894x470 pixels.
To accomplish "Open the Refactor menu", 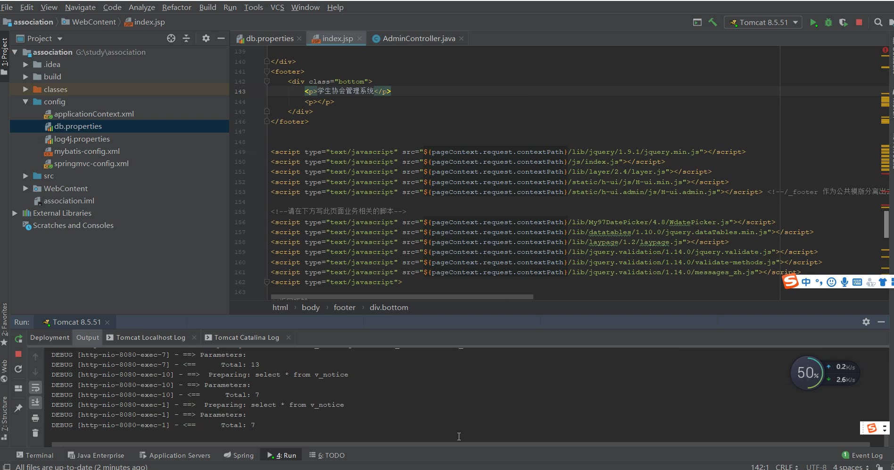I will 177,7.
